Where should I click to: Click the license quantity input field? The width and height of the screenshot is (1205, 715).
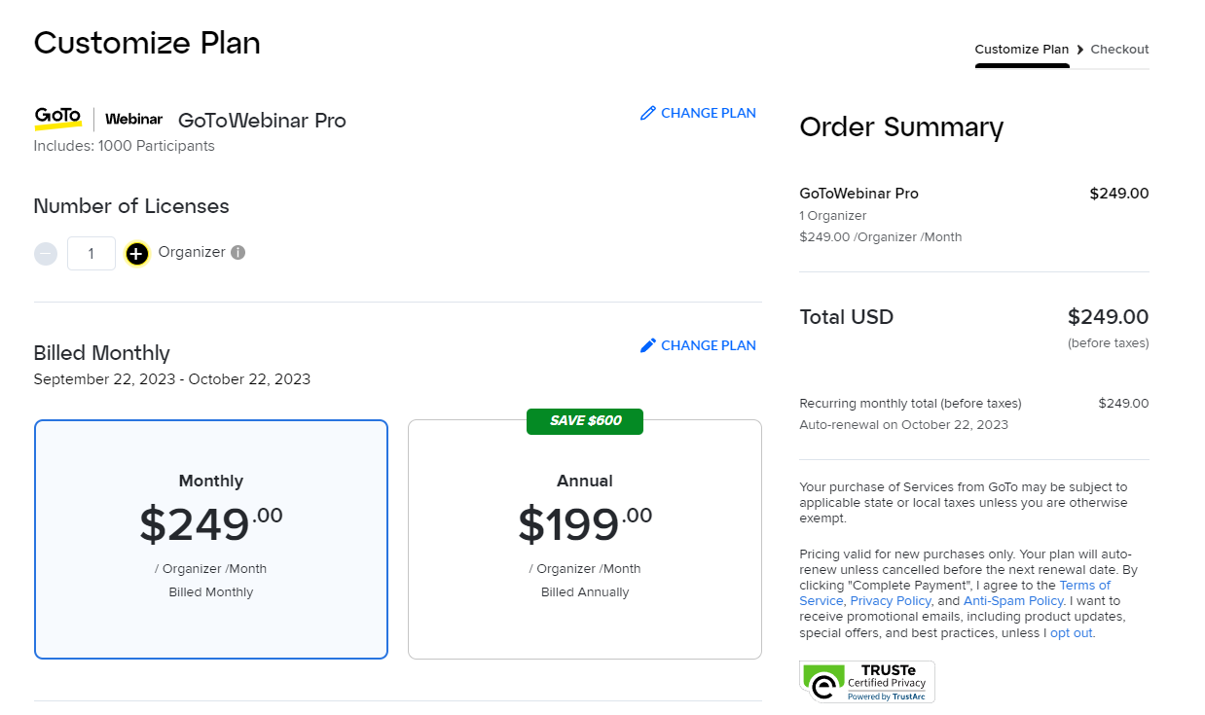91,254
